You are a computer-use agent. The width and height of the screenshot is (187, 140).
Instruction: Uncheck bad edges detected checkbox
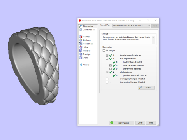[x=107, y=59]
